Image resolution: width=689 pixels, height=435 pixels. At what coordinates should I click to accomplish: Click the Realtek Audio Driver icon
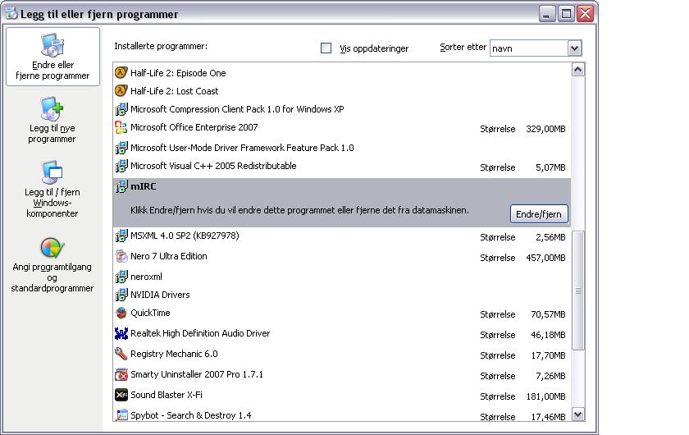(121, 333)
